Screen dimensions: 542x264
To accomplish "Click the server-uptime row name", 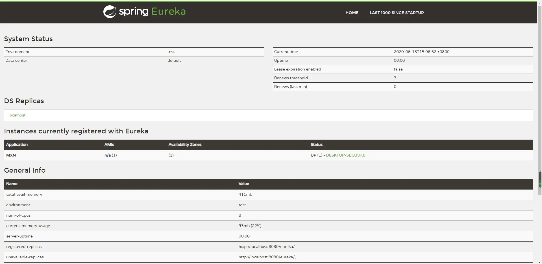I will pos(19,236).
